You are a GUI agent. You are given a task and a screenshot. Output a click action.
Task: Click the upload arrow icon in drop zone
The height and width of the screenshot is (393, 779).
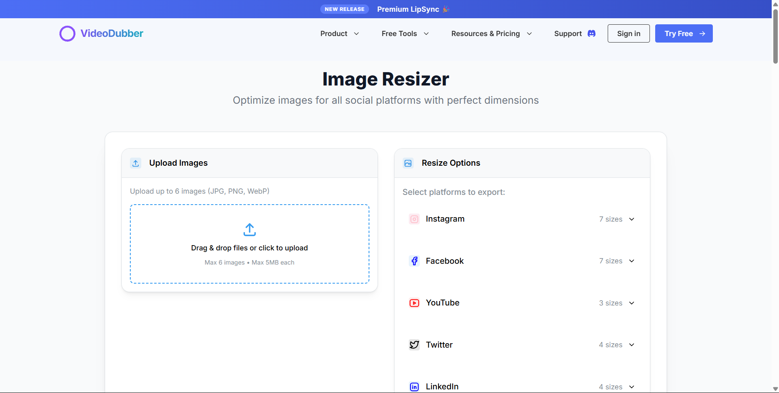click(x=250, y=230)
